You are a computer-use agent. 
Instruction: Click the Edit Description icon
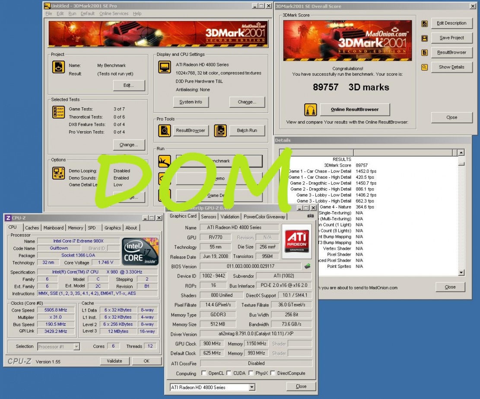[425, 23]
